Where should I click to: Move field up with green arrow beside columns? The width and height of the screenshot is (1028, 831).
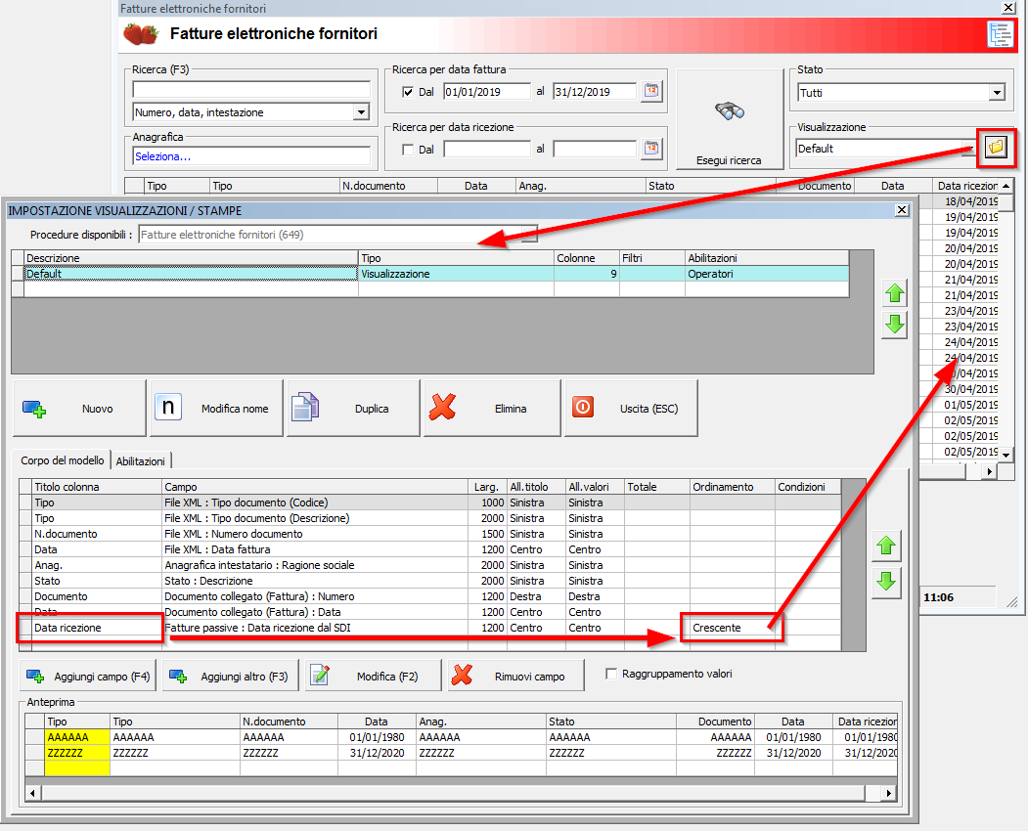pyautogui.click(x=886, y=546)
